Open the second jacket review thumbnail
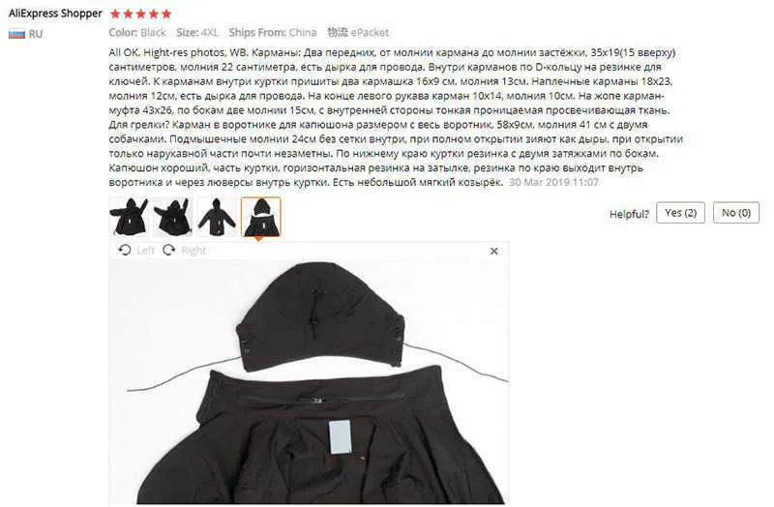The height and width of the screenshot is (507, 774). click(172, 217)
